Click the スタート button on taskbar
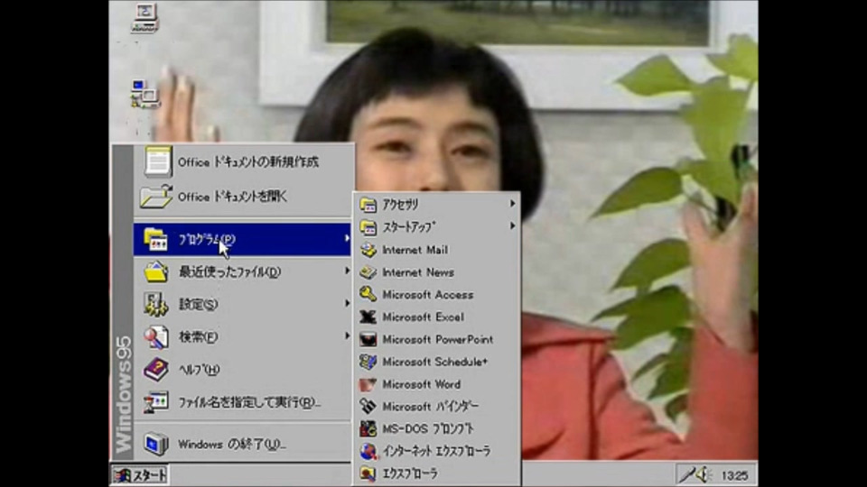 (140, 475)
